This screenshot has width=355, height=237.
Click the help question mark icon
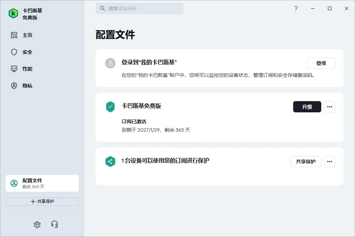pyautogui.click(x=296, y=9)
